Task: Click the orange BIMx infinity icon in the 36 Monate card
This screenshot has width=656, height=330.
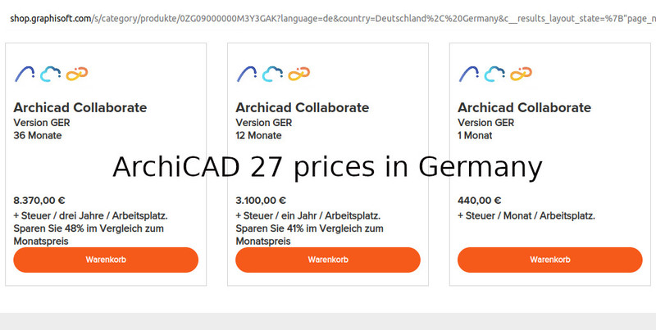Action: pos(76,75)
